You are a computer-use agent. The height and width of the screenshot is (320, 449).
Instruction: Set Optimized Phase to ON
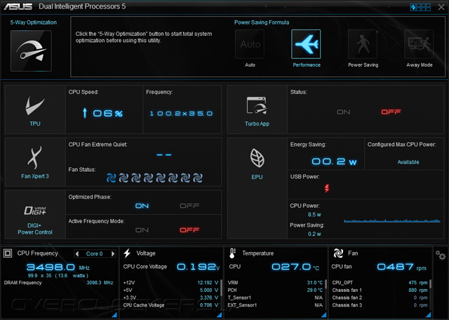[x=142, y=206]
